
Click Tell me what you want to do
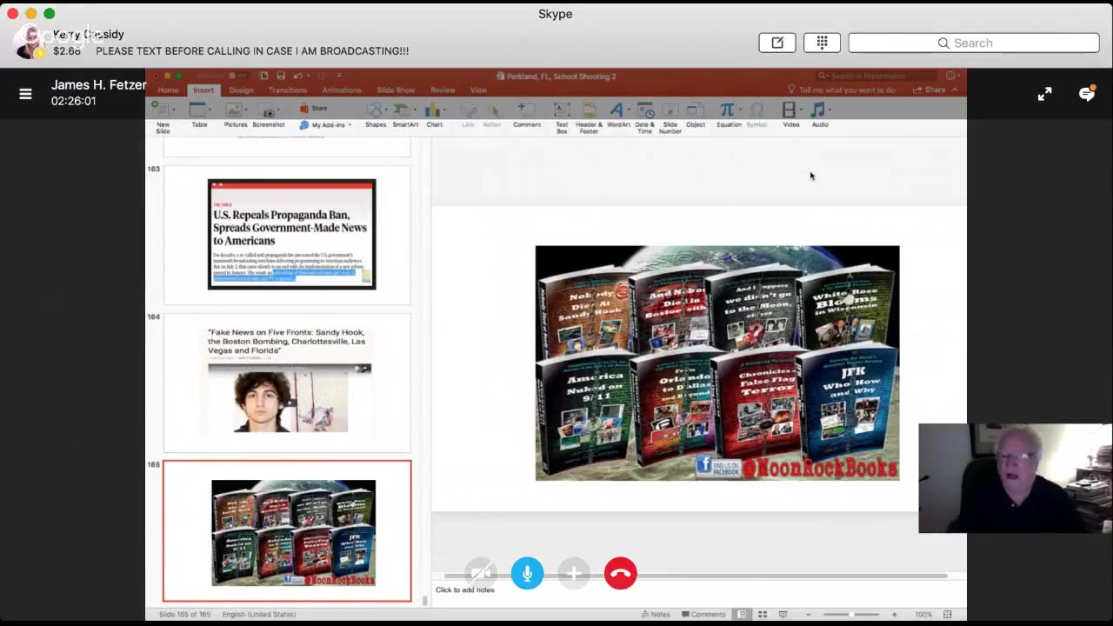click(x=841, y=90)
